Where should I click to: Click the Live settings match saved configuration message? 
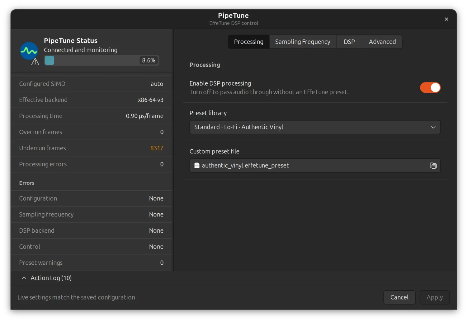point(76,297)
